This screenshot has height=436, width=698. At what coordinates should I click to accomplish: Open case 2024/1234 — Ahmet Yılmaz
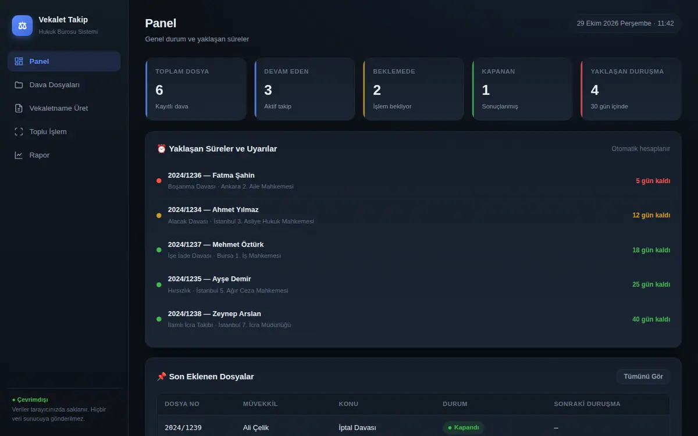click(x=413, y=215)
